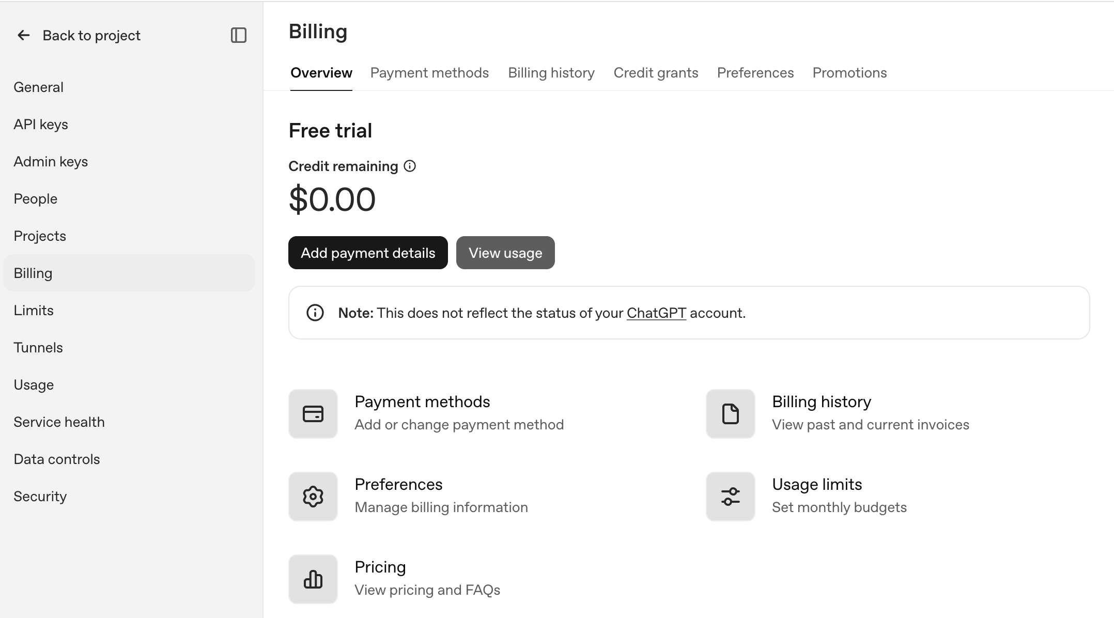
Task: Collapse the sidebar panel icon
Action: [x=238, y=35]
